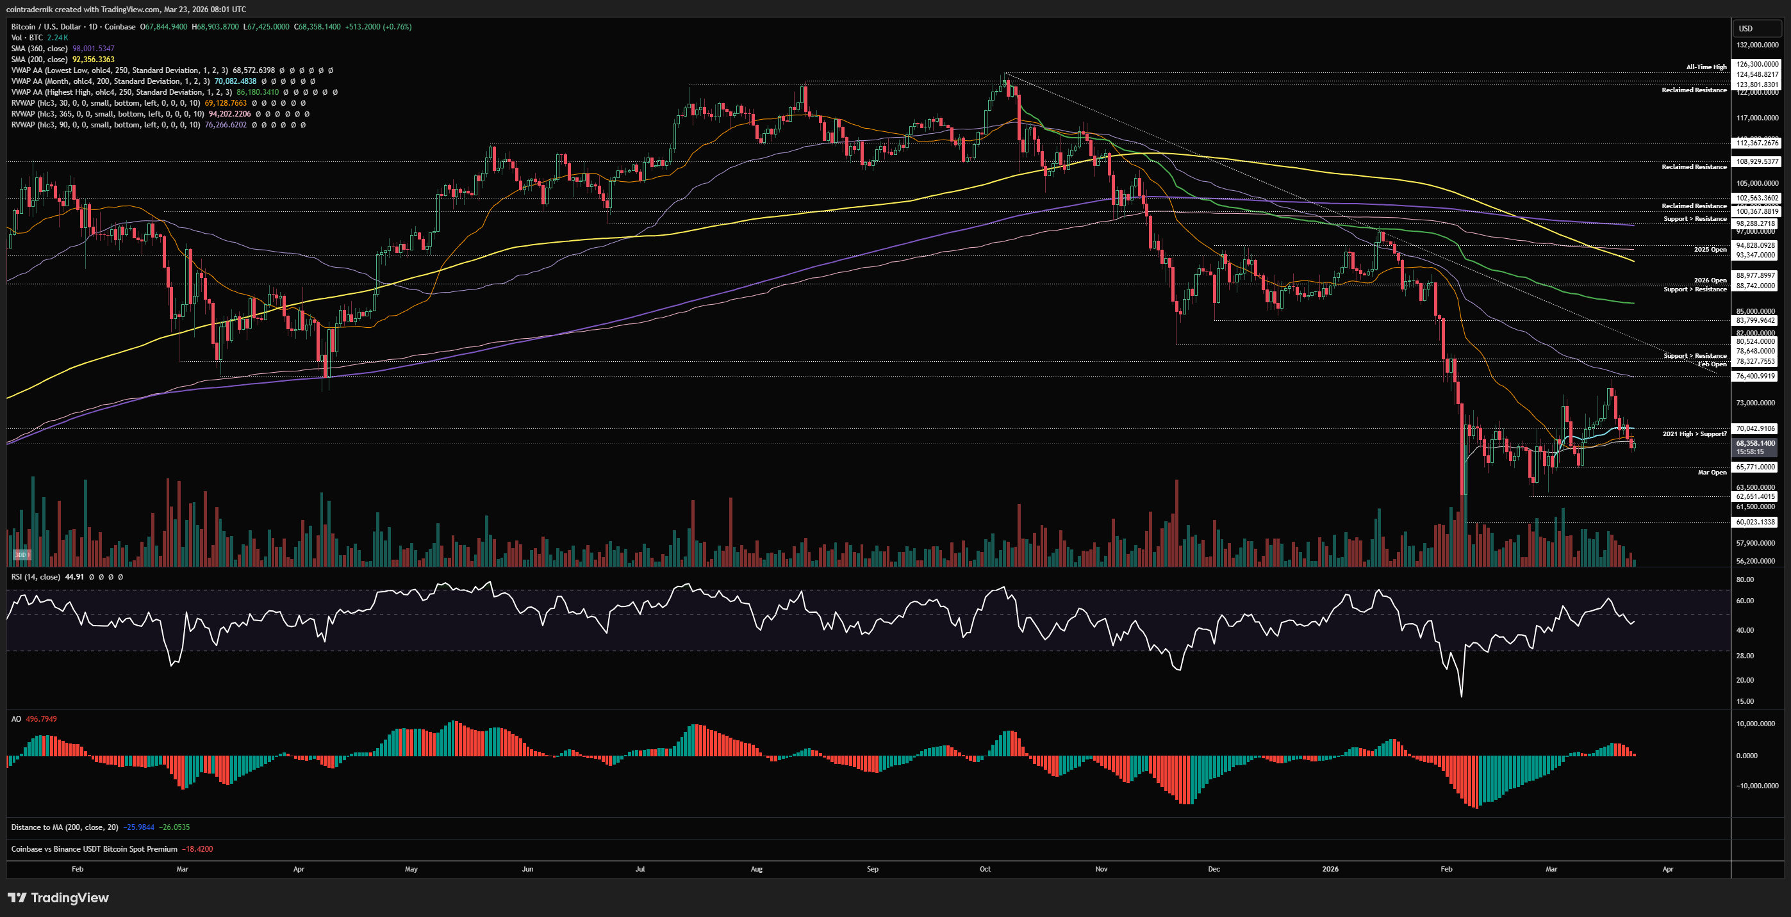Click the RSI (14, close) indicator title

point(35,576)
